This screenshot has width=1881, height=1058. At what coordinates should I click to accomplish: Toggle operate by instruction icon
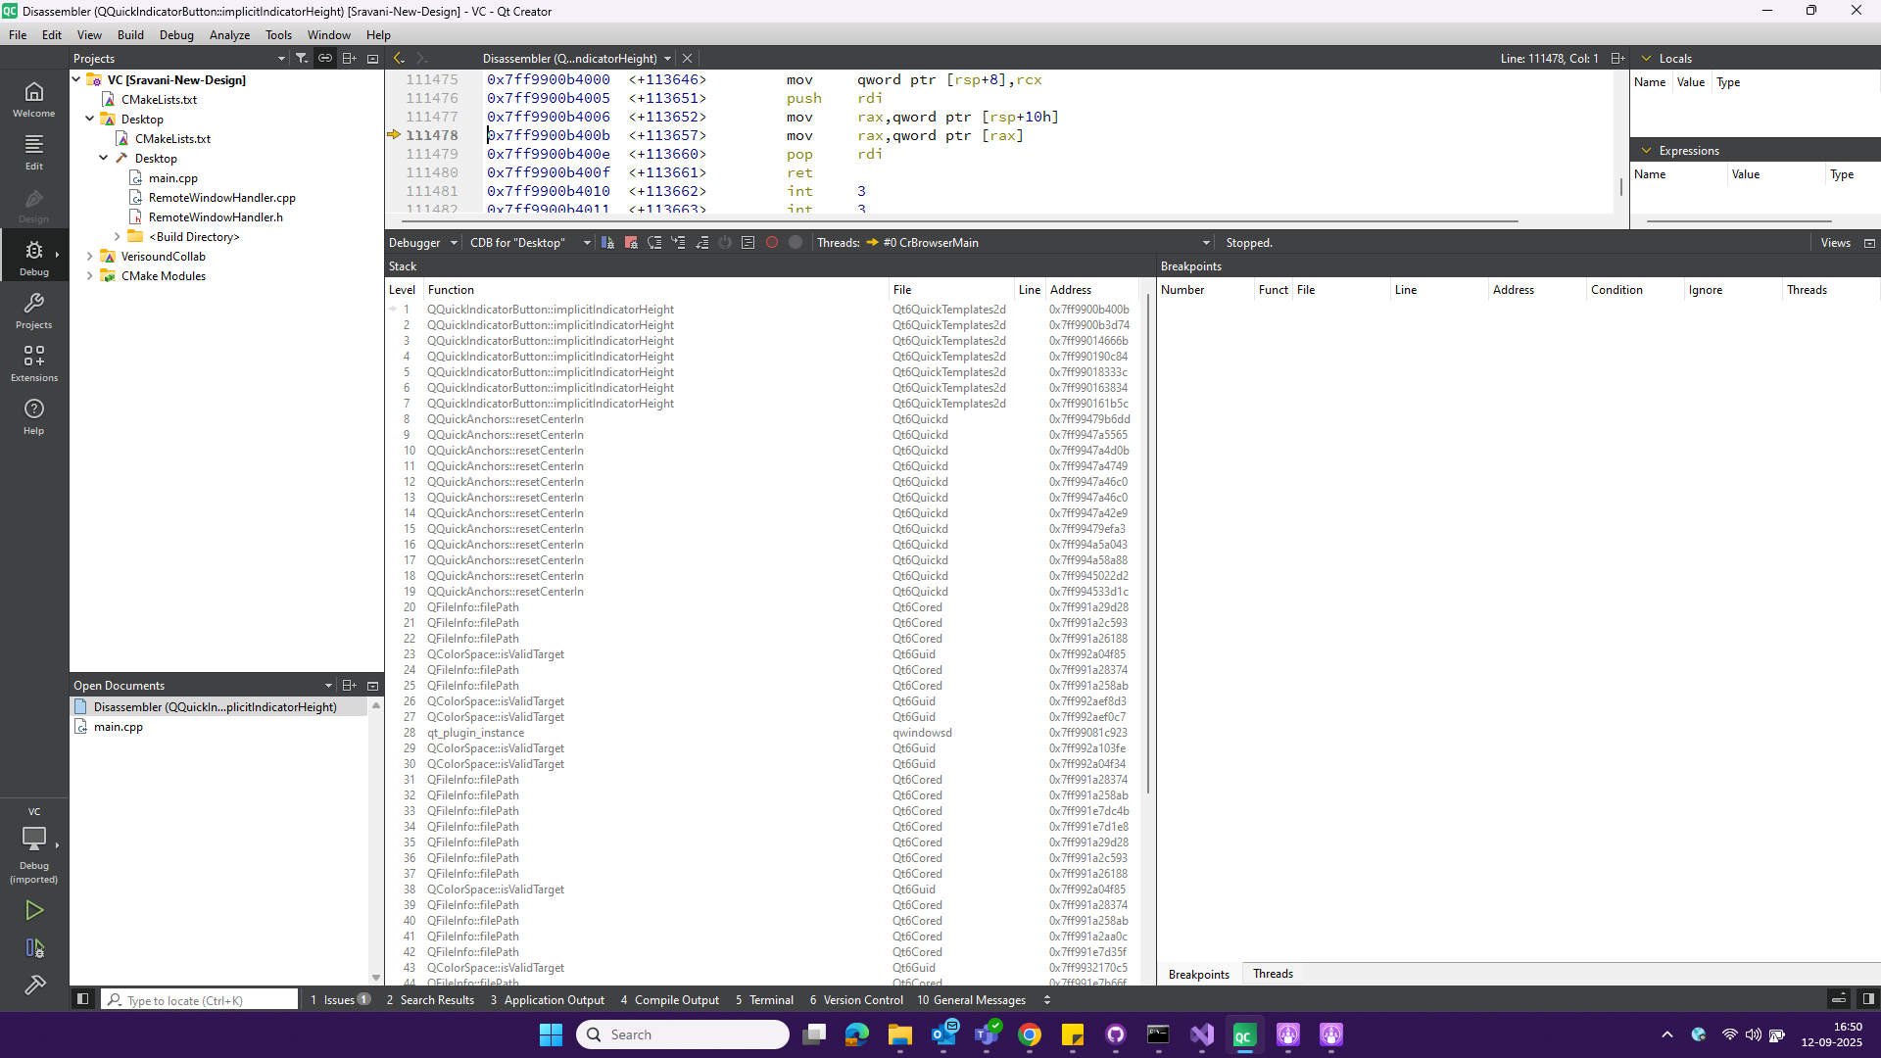(748, 243)
